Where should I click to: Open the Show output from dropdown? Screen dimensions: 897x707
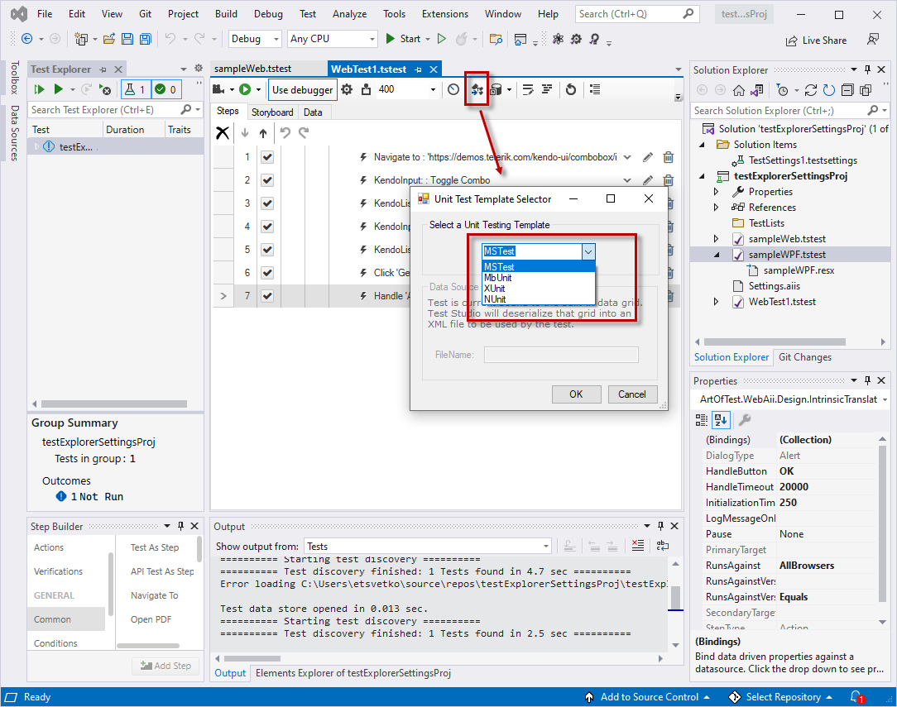tap(428, 547)
